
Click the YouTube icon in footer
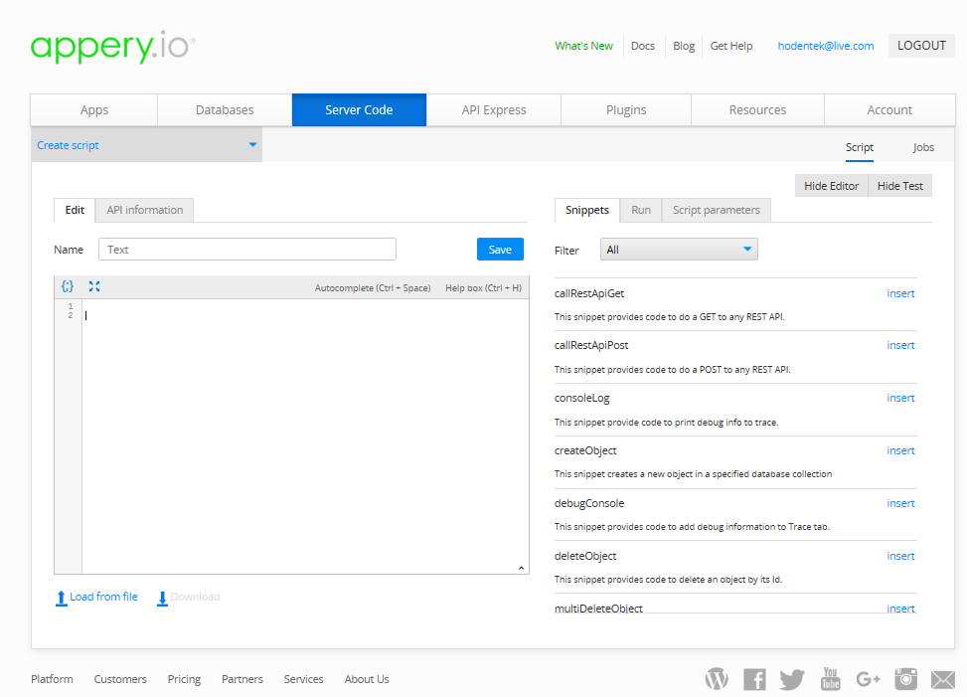(x=830, y=679)
